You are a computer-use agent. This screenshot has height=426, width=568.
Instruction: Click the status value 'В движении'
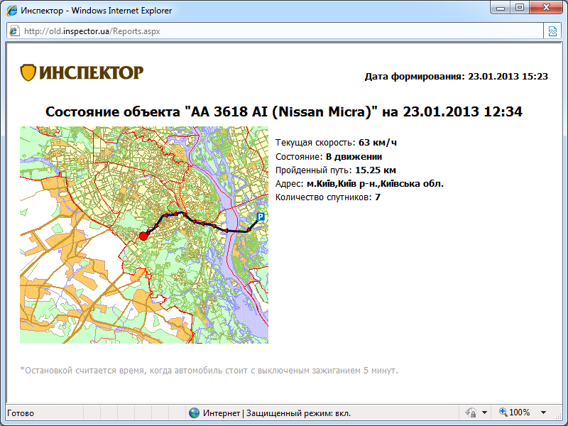pos(354,156)
